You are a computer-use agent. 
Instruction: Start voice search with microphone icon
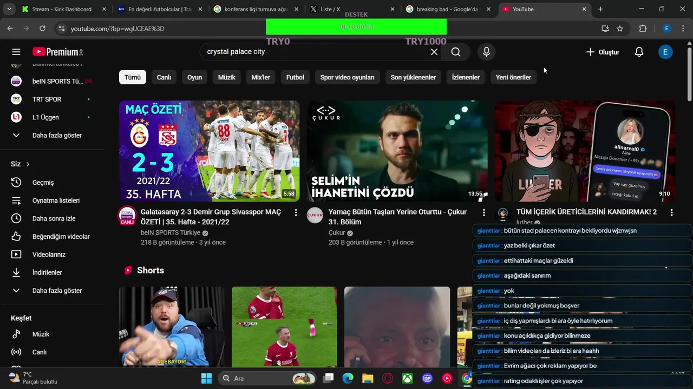point(486,52)
